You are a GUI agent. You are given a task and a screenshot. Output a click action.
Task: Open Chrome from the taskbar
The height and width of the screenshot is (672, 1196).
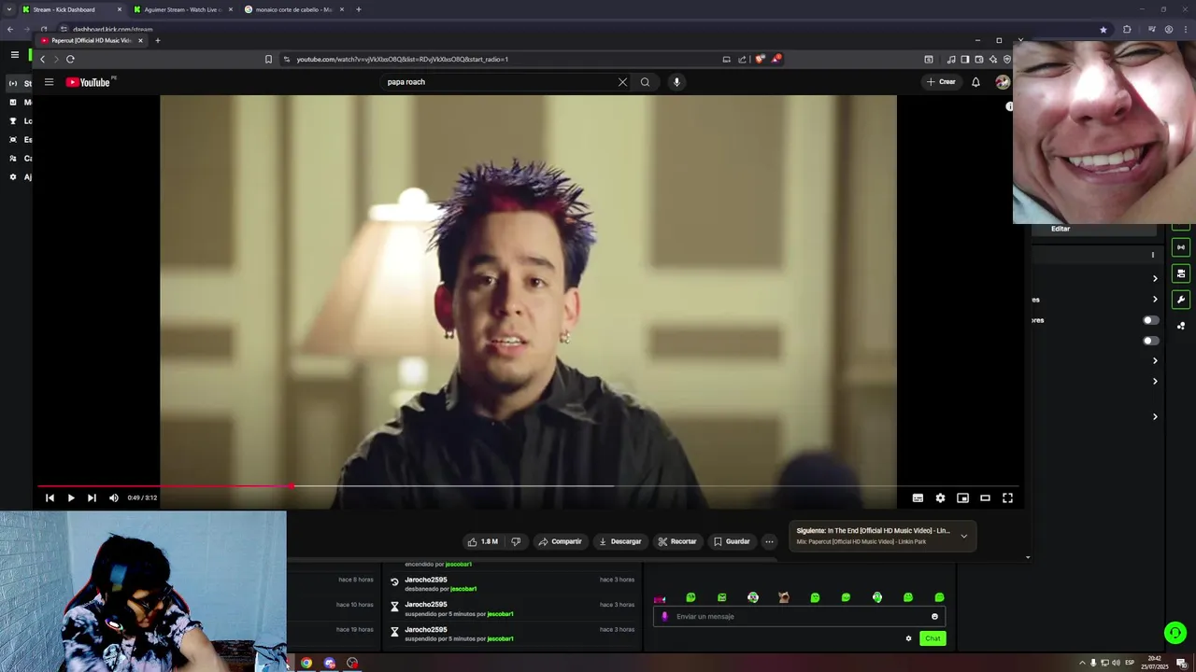[306, 663]
